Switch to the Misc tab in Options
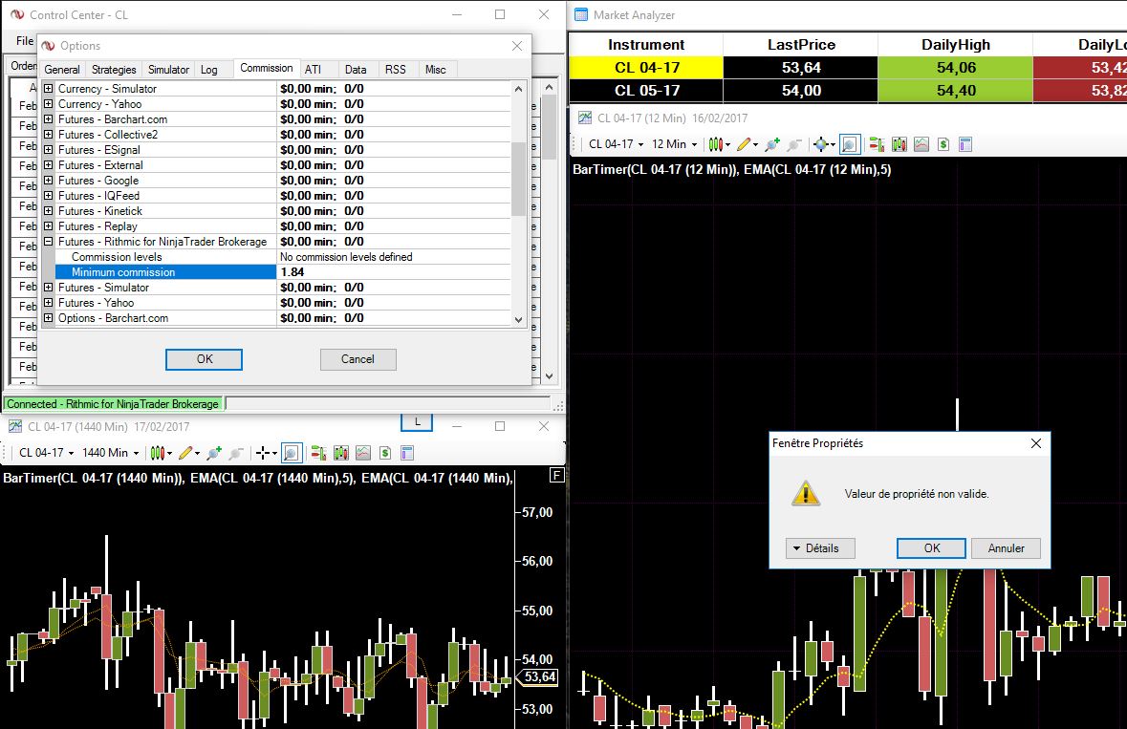1127x729 pixels. tap(436, 70)
